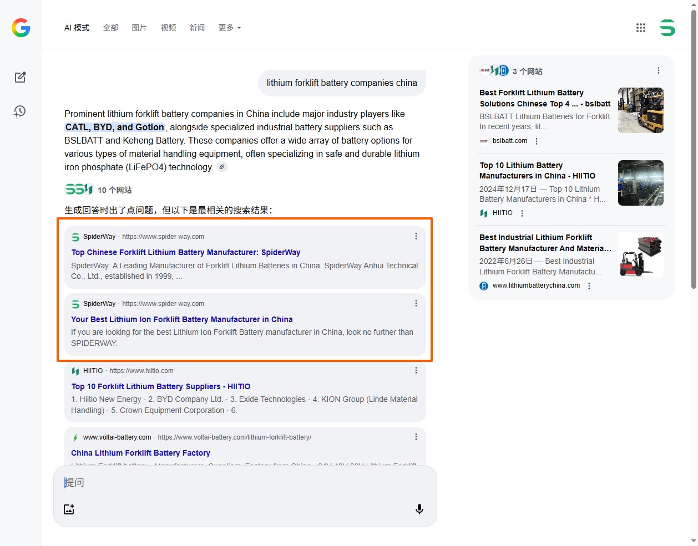The width and height of the screenshot is (698, 546).
Task: Click the microphone voice input icon
Action: tap(419, 509)
